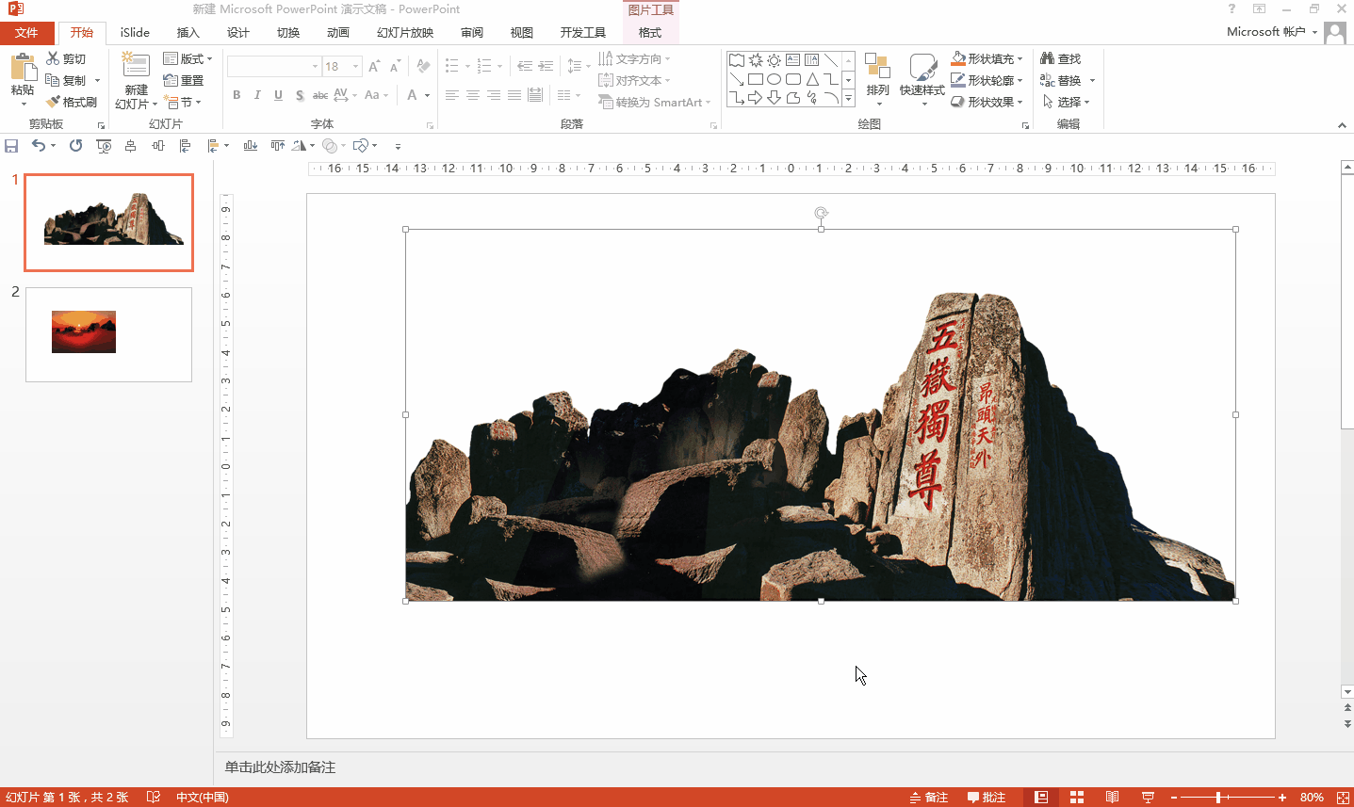Expand the Shape Fill (形状填充) dropdown
The height and width of the screenshot is (807, 1354).
tap(1020, 58)
